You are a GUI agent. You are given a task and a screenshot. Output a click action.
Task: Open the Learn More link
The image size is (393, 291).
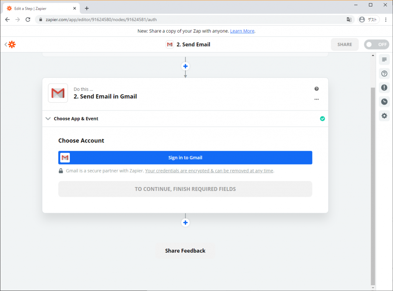(x=242, y=31)
